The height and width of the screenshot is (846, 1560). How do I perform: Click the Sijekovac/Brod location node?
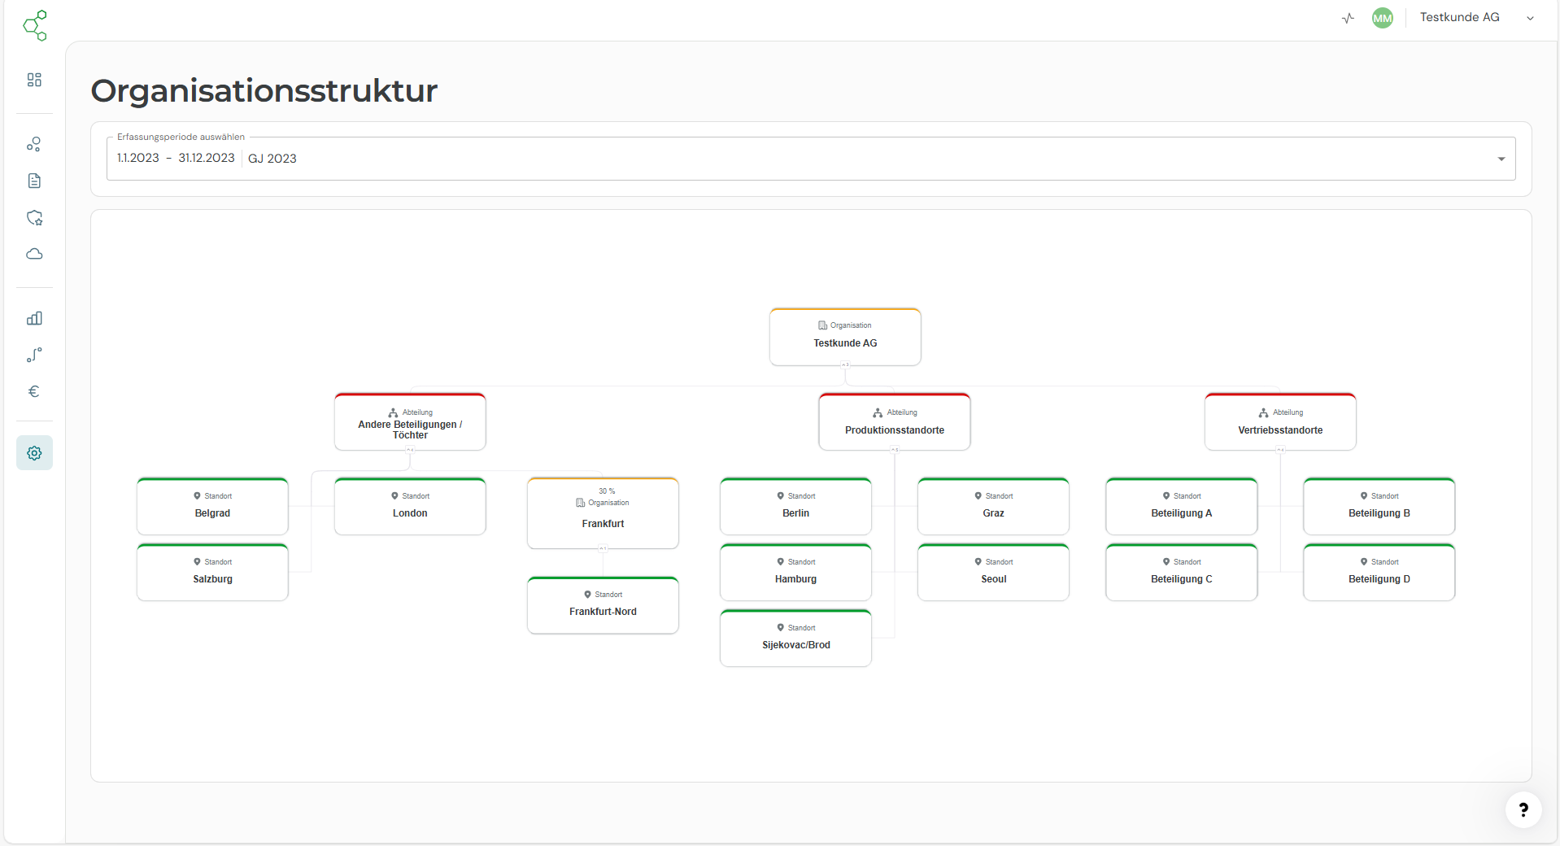(795, 639)
